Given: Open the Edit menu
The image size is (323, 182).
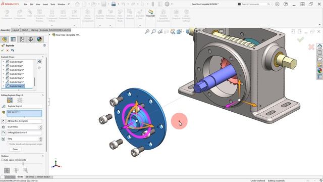Looking at the screenshot, I should click(x=31, y=4).
